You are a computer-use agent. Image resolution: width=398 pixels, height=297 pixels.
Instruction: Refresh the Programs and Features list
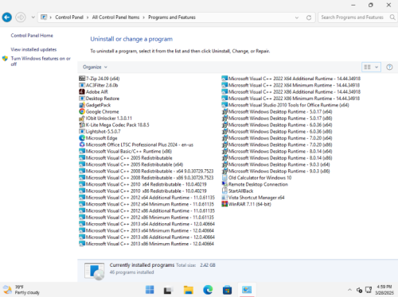tap(309, 17)
